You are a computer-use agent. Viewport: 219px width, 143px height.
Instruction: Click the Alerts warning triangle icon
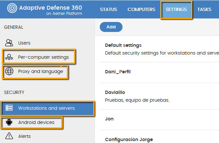click(x=9, y=136)
